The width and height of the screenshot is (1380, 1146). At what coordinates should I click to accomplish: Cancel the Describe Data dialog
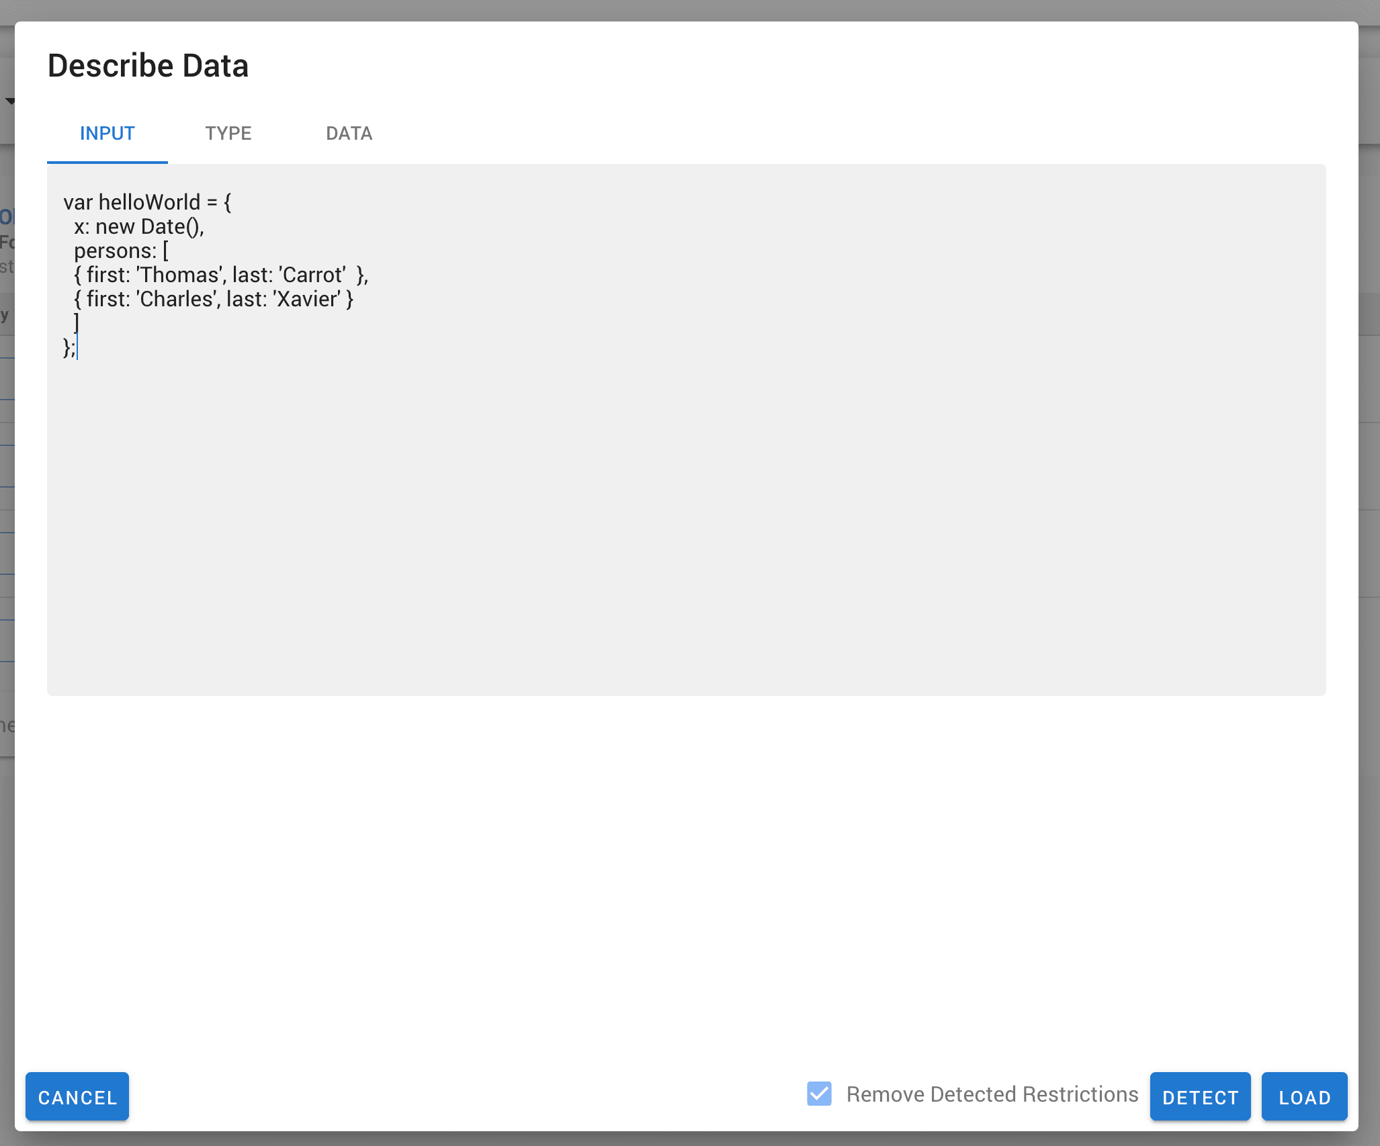pos(77,1096)
